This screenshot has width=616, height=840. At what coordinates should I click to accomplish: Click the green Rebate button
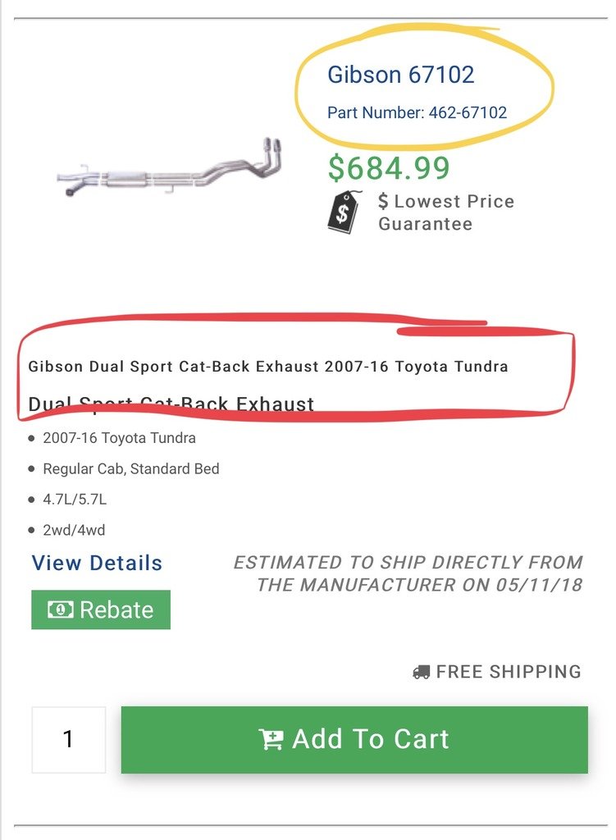pos(101,609)
